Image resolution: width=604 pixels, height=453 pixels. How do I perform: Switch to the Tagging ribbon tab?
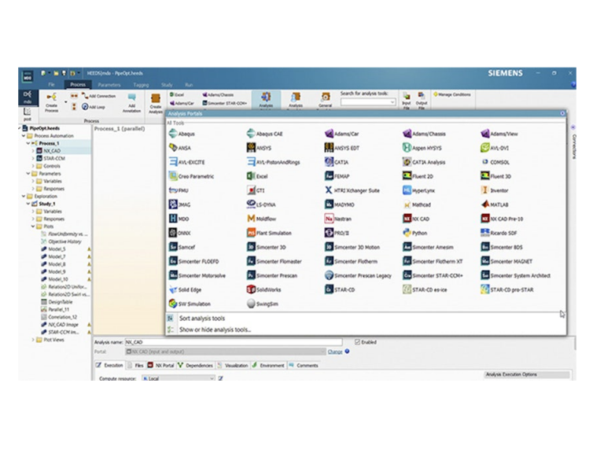pyautogui.click(x=141, y=85)
